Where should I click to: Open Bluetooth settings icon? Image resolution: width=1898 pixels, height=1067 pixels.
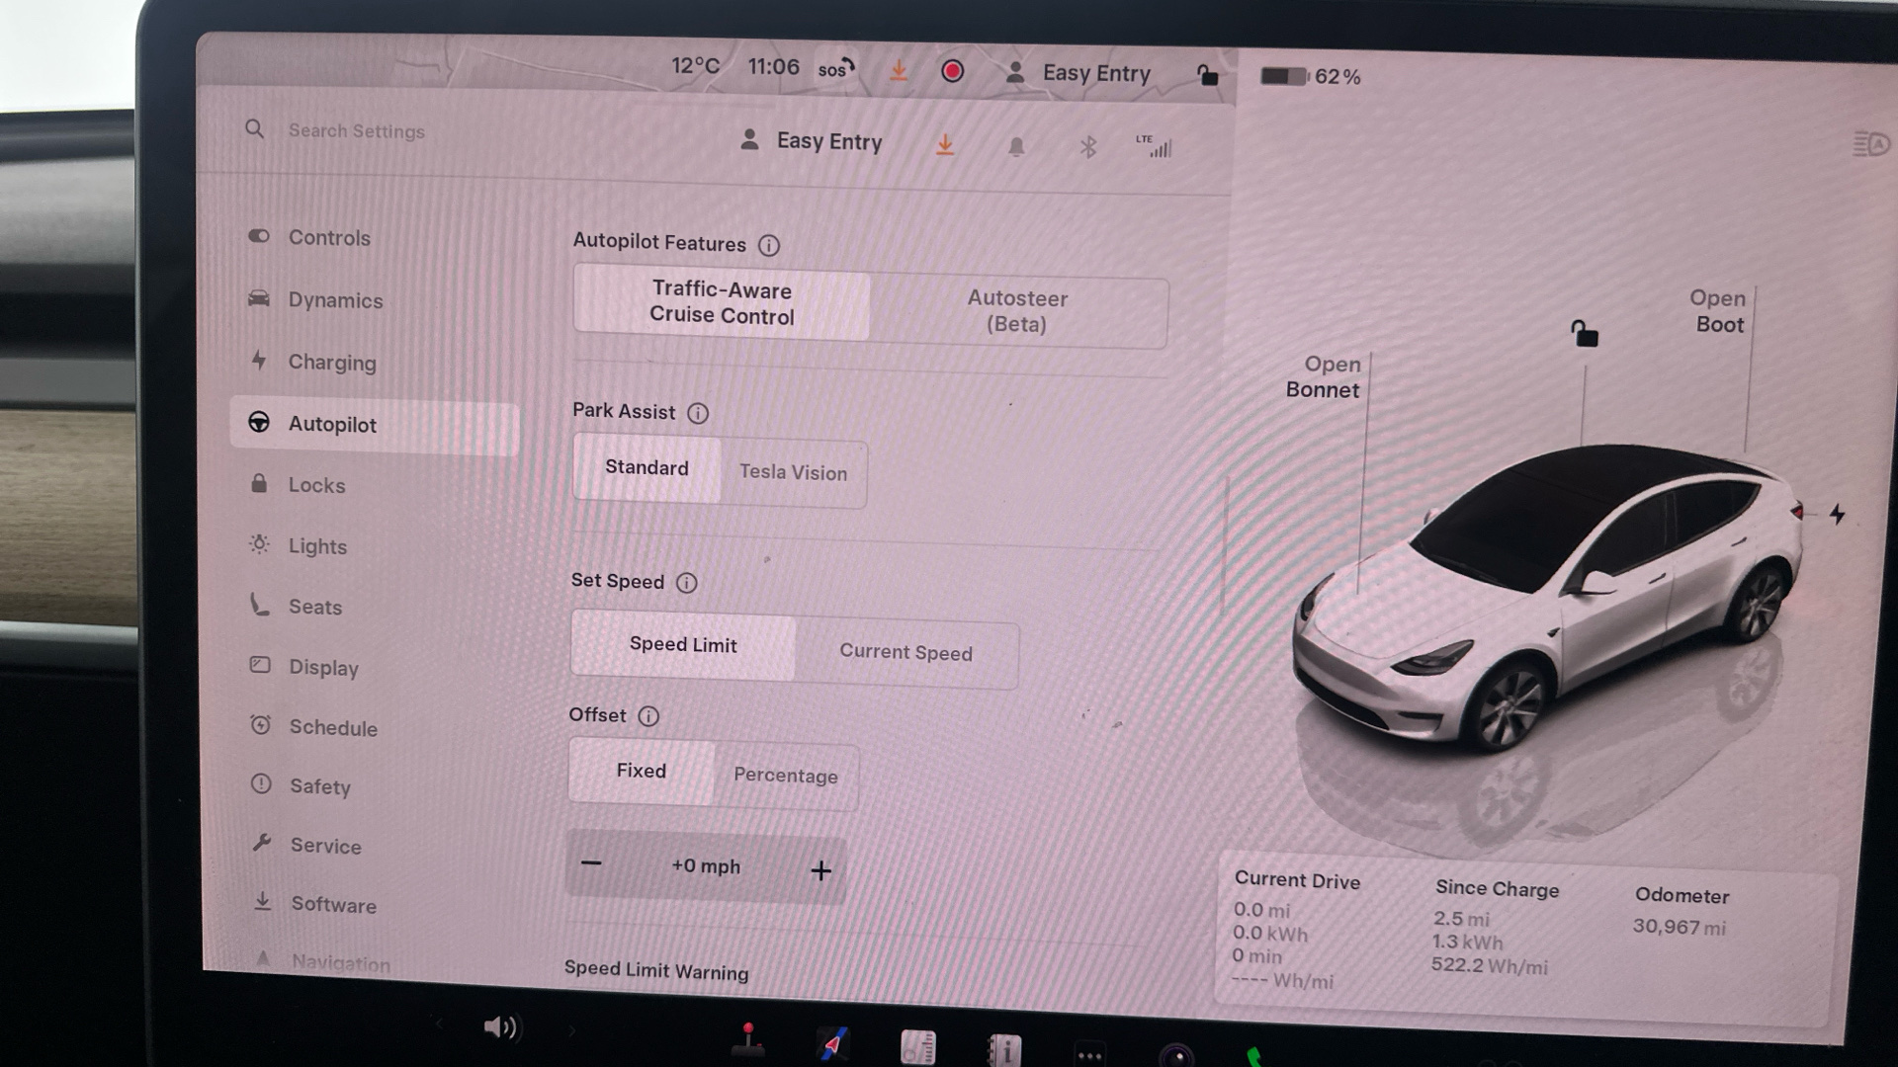tap(1087, 147)
